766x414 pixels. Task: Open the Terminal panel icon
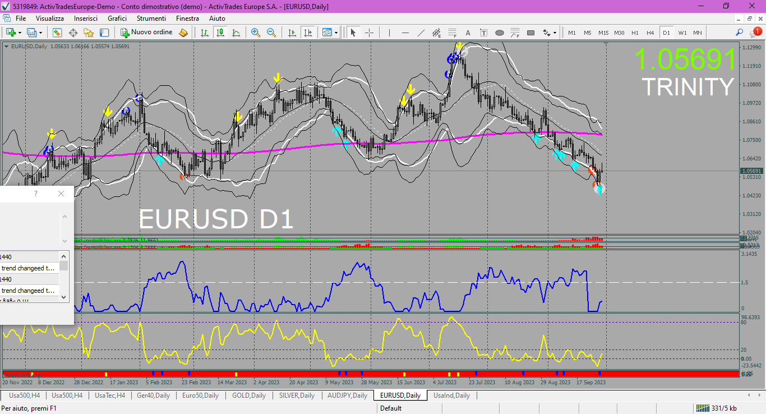click(104, 33)
